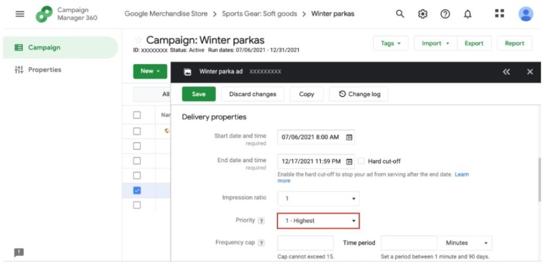Open the Import dropdown

point(436,43)
